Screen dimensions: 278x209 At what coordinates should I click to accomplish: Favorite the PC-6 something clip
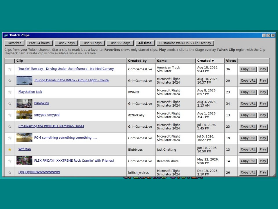point(10,138)
